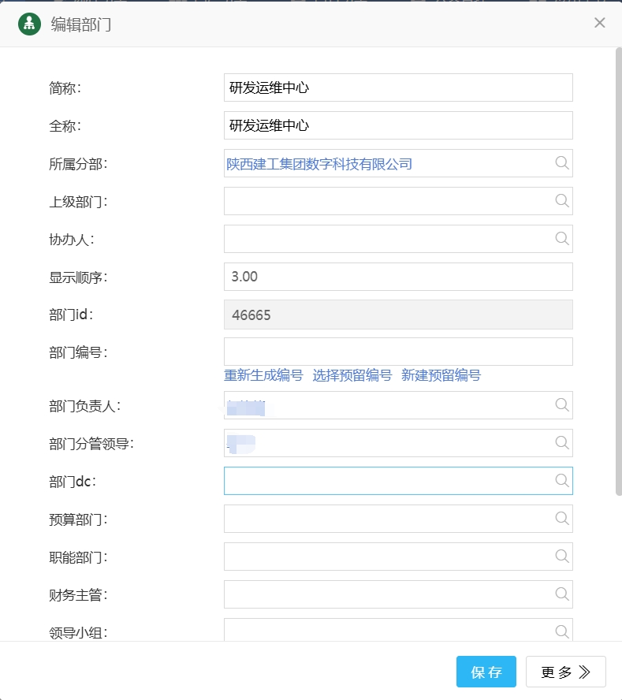The image size is (622, 700).
Task: Click the green department icon in header
Action: click(30, 24)
